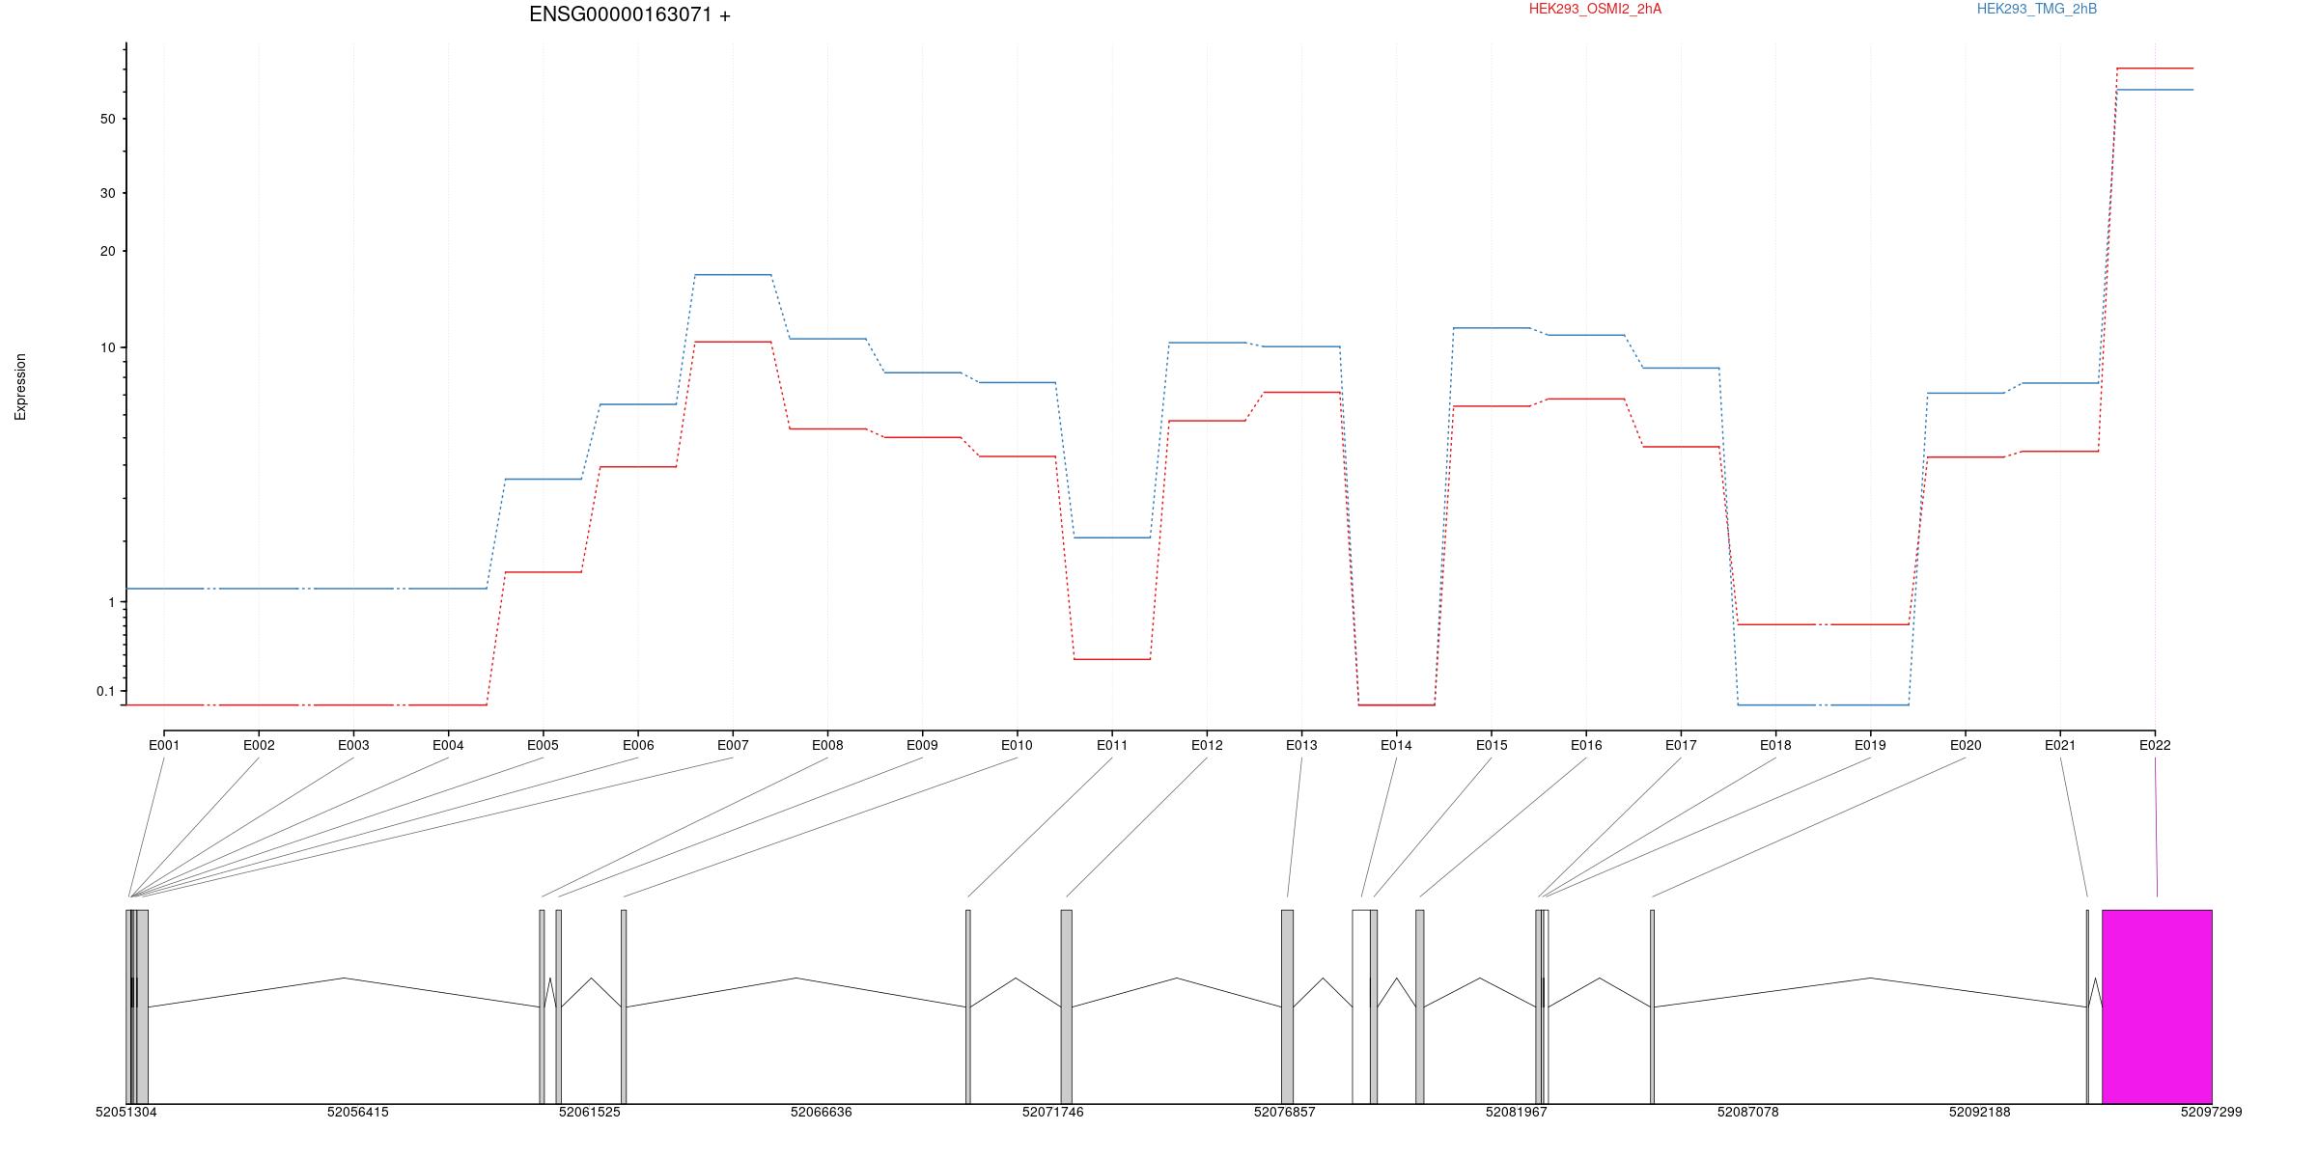
Task: Select the HEK293_TMG_2hB legend label
Action: point(2037,9)
